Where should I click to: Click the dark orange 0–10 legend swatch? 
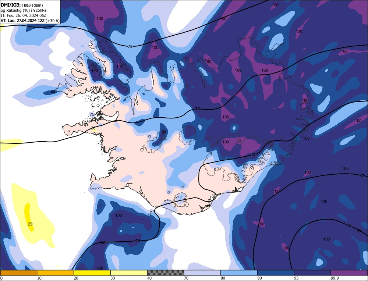18,273
